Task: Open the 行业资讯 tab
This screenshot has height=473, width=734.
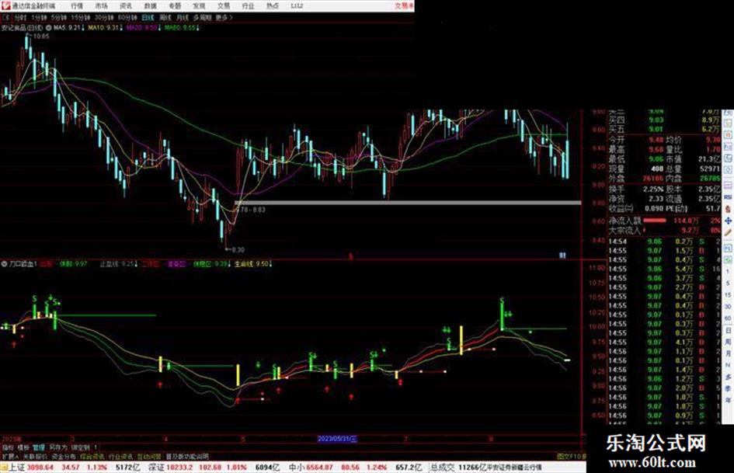Action: tap(120, 456)
